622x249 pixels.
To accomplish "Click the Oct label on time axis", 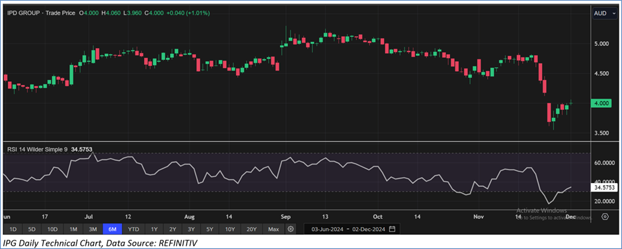I will pos(377,217).
